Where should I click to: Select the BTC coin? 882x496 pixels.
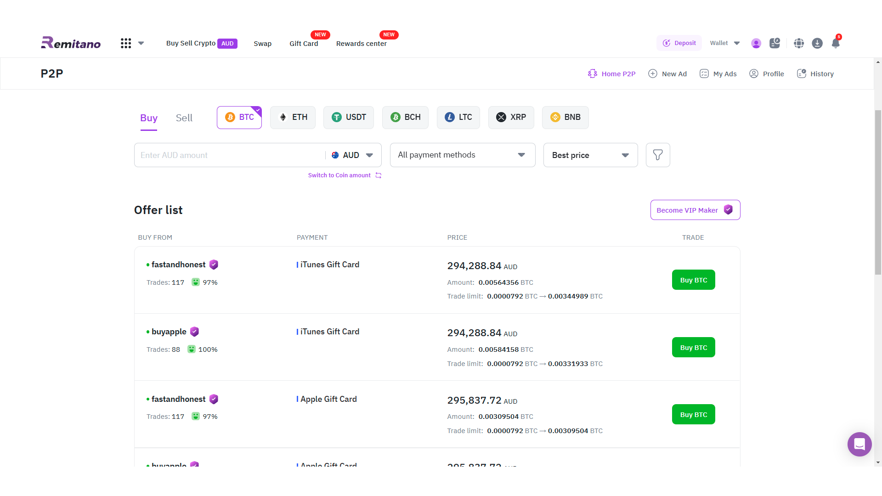pos(239,118)
